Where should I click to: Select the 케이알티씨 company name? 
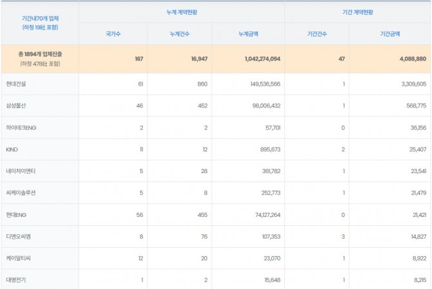pyautogui.click(x=19, y=259)
